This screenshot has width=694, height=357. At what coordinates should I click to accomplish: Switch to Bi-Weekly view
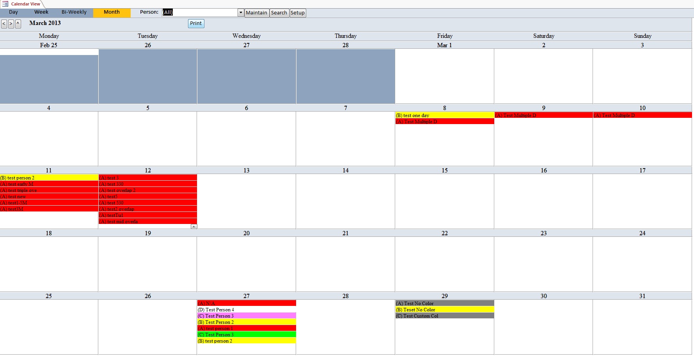[x=74, y=12]
